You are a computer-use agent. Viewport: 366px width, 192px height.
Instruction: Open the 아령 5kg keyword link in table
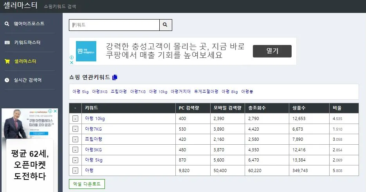pos(94,160)
